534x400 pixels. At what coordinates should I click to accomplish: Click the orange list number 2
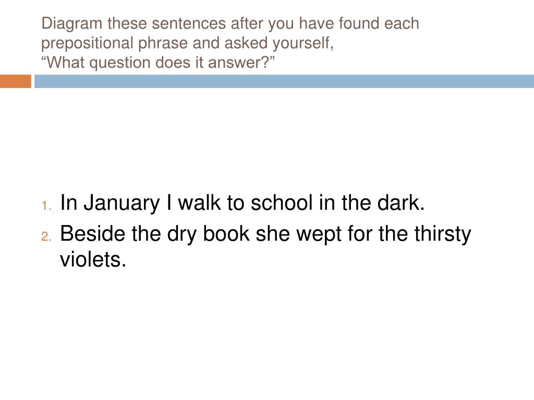[x=46, y=236]
